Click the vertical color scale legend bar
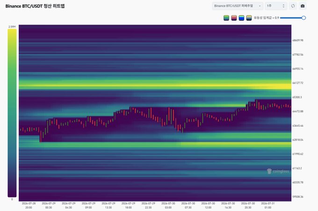This screenshot has height=211, width=318. click(12, 113)
